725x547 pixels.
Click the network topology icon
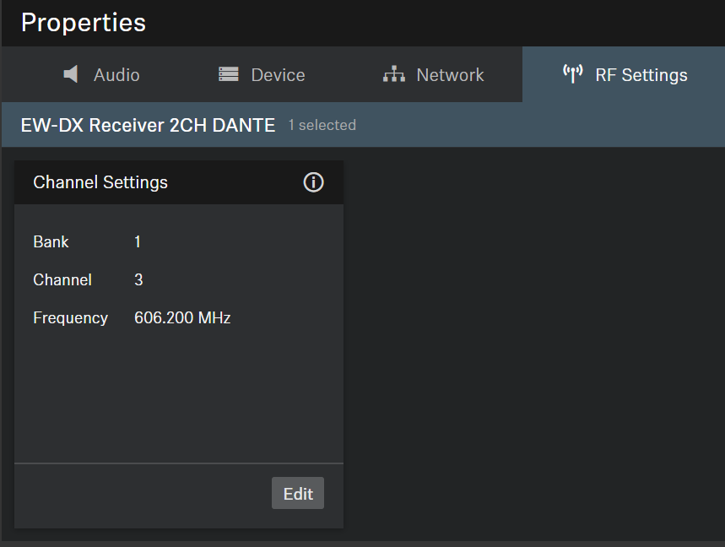tap(394, 74)
